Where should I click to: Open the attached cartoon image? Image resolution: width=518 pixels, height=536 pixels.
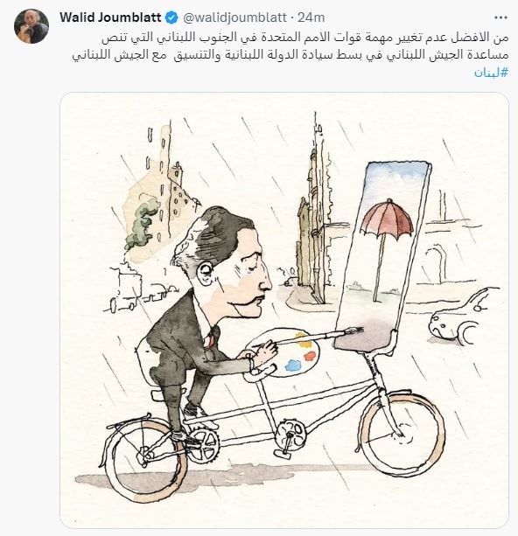[284, 310]
